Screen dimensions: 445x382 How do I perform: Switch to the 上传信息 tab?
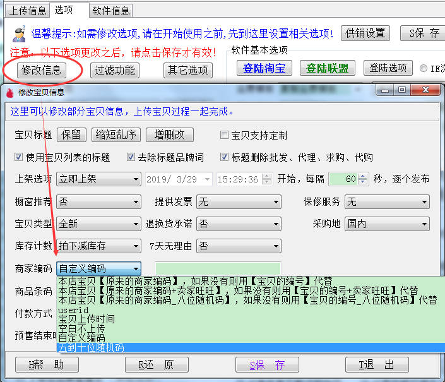tap(28, 11)
